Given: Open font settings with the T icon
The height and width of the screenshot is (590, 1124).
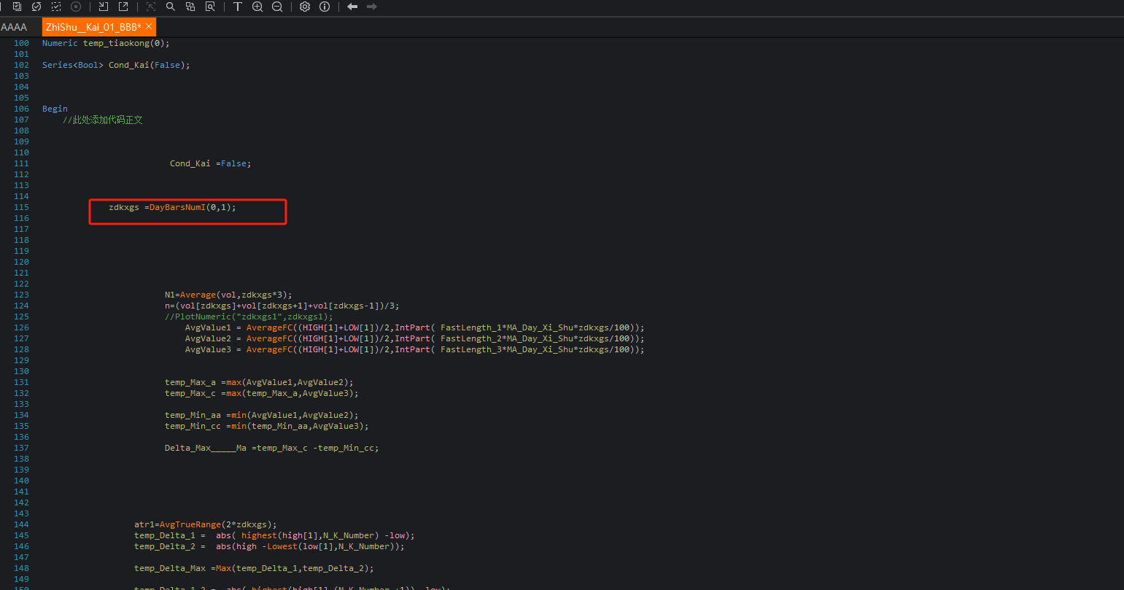Looking at the screenshot, I should click(x=238, y=7).
